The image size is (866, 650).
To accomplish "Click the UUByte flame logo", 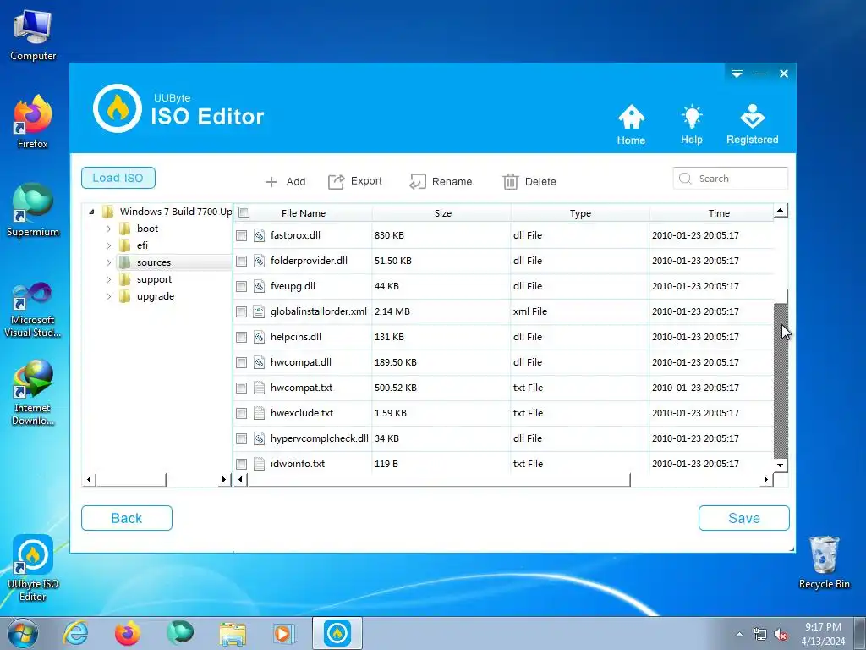I will 117,108.
